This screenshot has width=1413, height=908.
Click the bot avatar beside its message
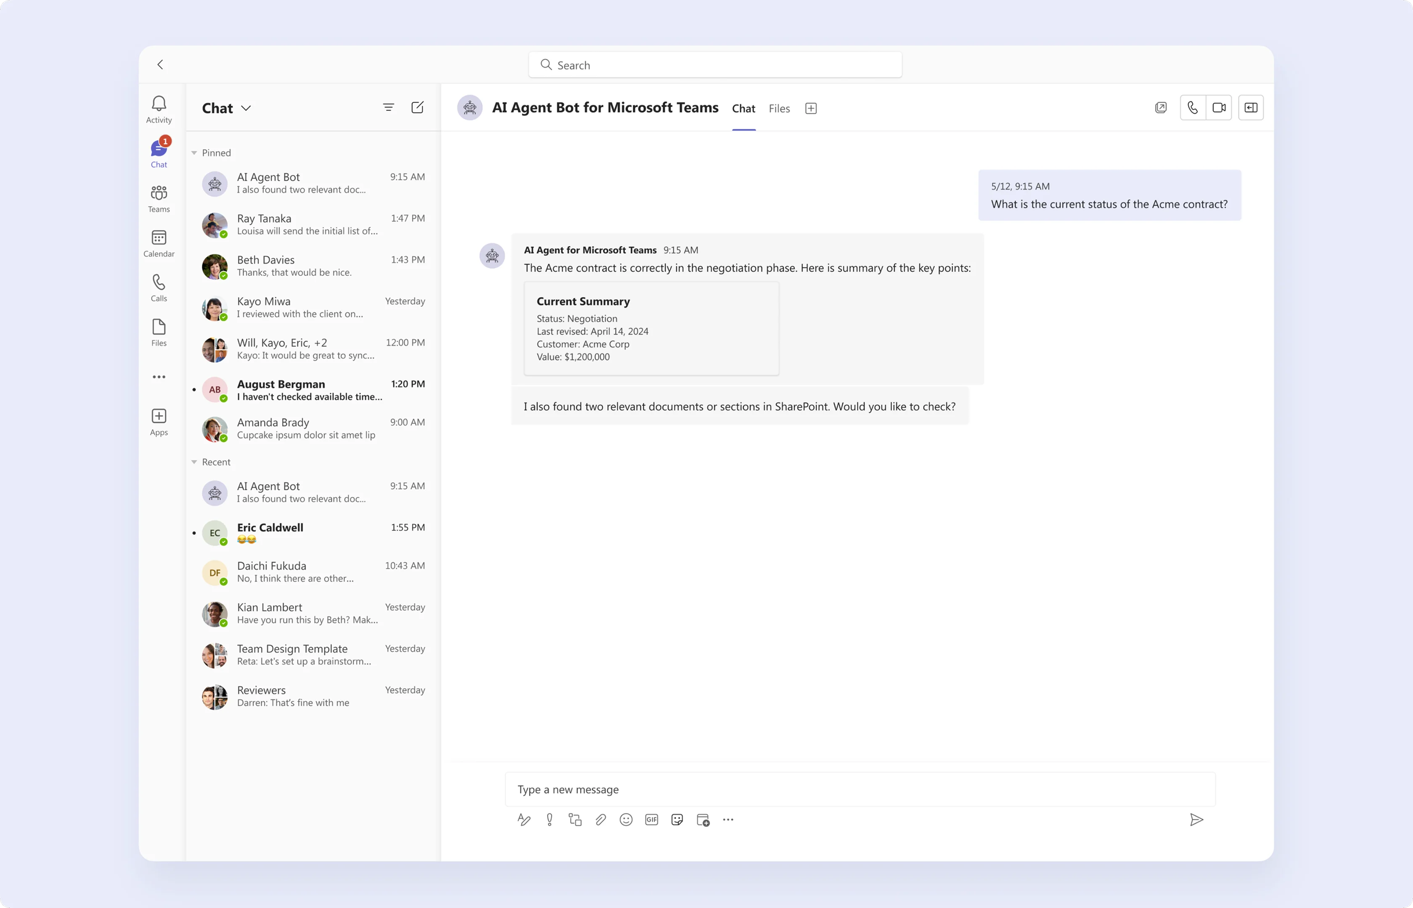pyautogui.click(x=492, y=256)
